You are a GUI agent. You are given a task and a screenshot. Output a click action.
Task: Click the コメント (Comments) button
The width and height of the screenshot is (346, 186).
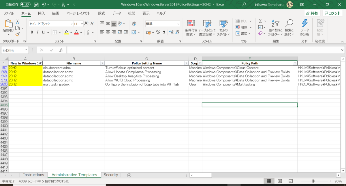point(332,13)
